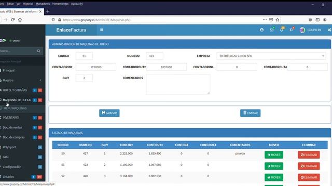Open the Herramientas browser menu
The width and height of the screenshot is (332, 186).
(60, 4)
